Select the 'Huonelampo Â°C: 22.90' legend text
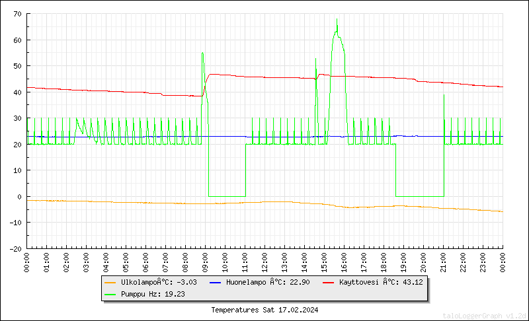The width and height of the screenshot is (529, 321). coord(268,282)
